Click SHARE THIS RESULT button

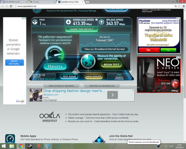(82, 29)
